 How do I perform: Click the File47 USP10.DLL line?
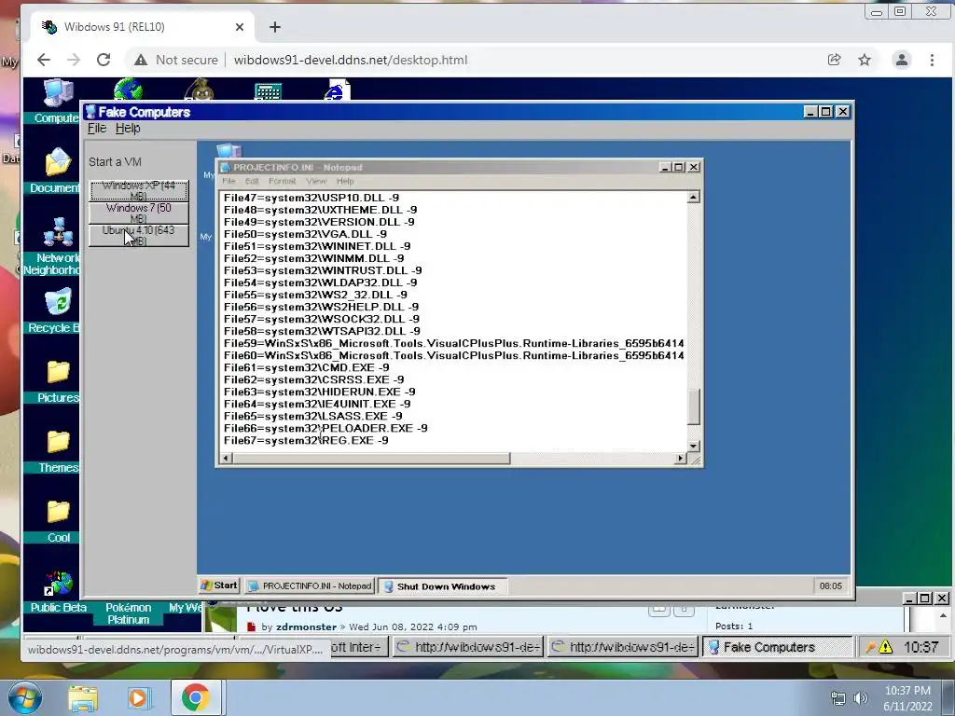pyautogui.click(x=311, y=198)
